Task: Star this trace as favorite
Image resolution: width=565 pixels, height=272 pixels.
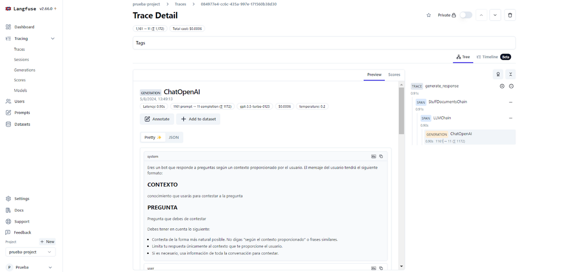Action: click(428, 15)
